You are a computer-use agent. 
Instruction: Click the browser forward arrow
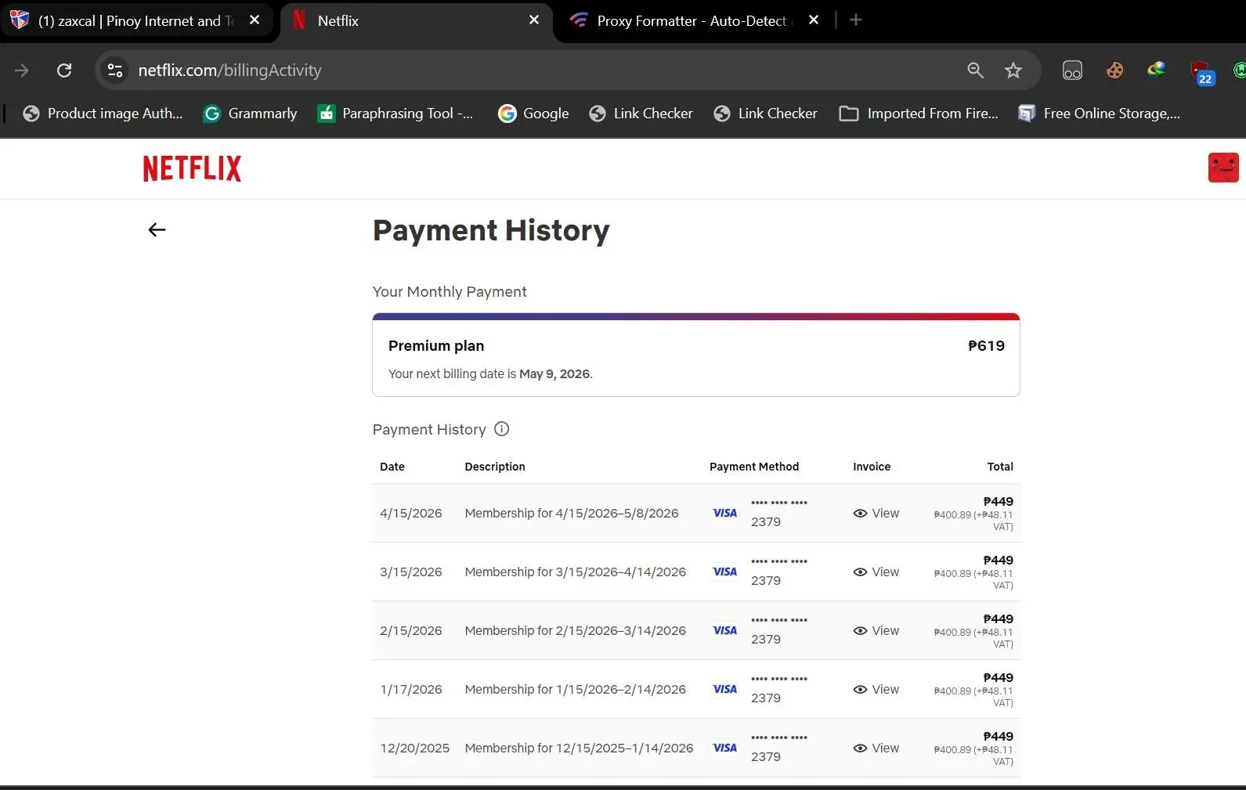pyautogui.click(x=22, y=70)
